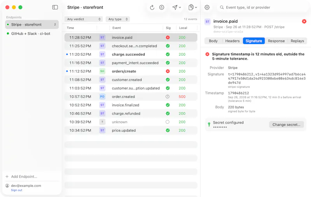
Task: Select the Signature tab
Action: pos(254,41)
